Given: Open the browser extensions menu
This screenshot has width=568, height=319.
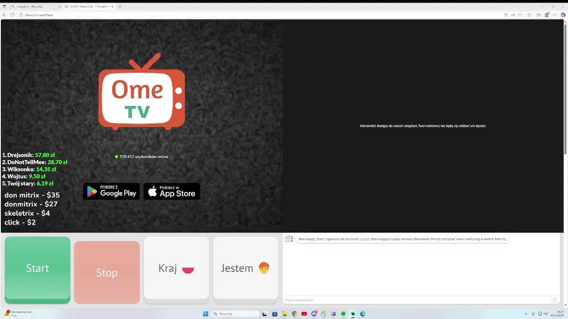Looking at the screenshot, I should click(x=539, y=15).
